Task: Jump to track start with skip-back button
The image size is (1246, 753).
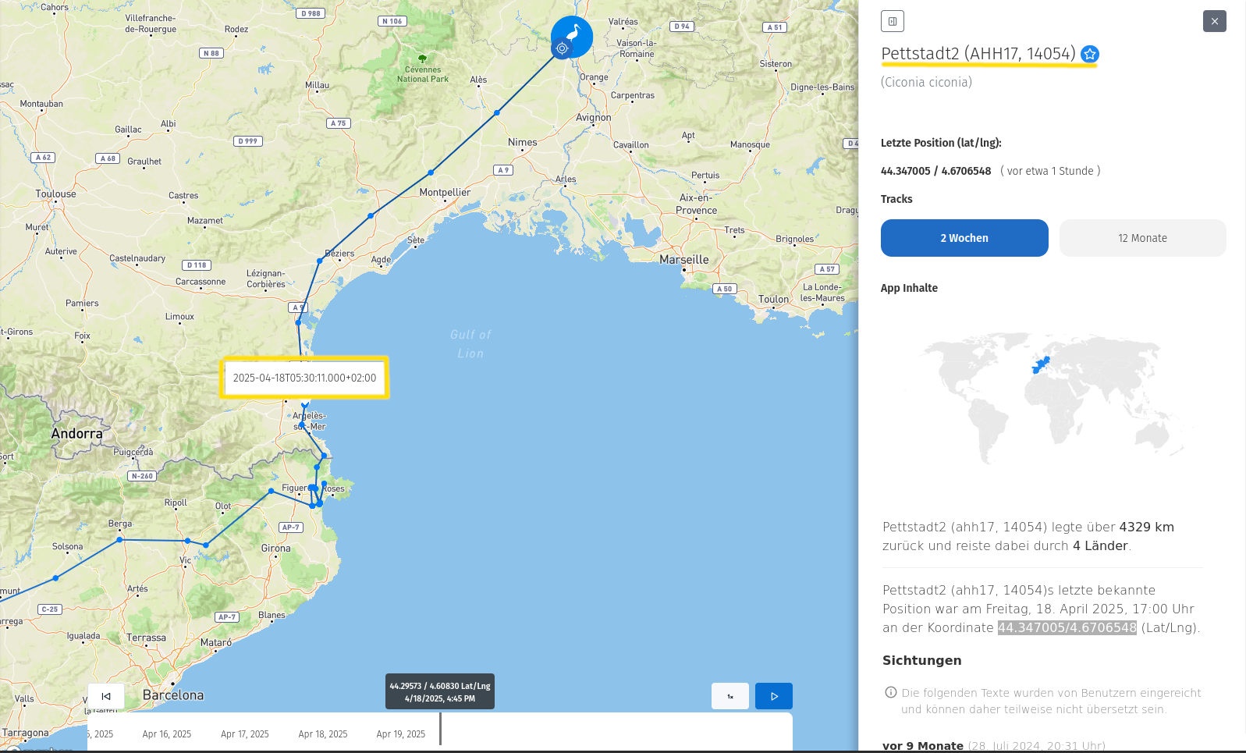Action: pos(106,696)
